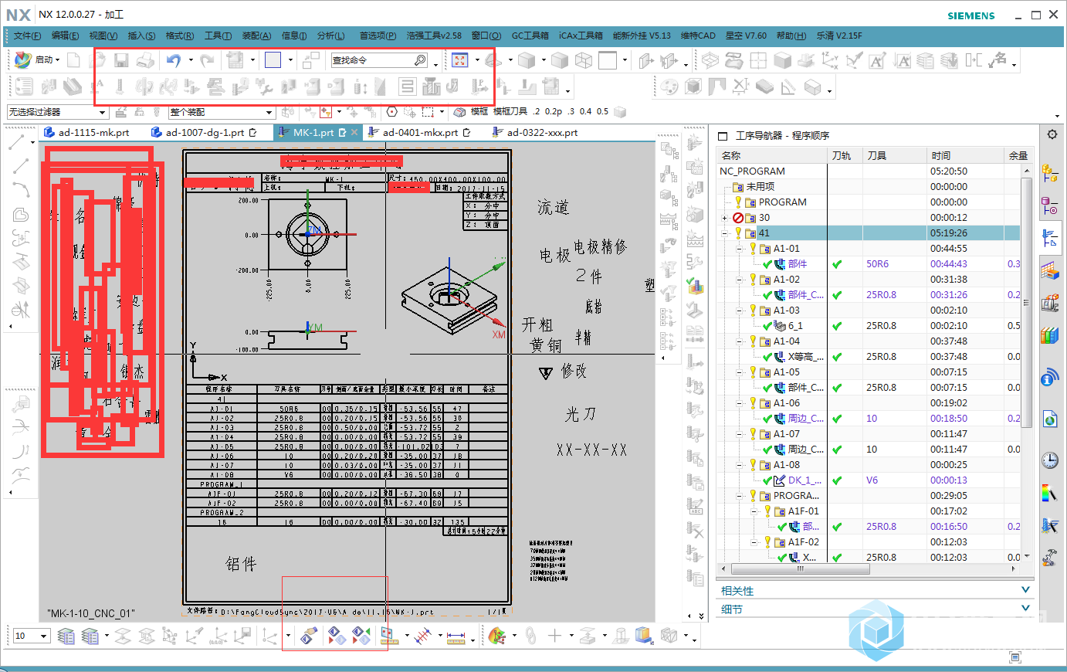Click the object color swatch box
Image resolution: width=1067 pixels, height=672 pixels.
[x=273, y=60]
